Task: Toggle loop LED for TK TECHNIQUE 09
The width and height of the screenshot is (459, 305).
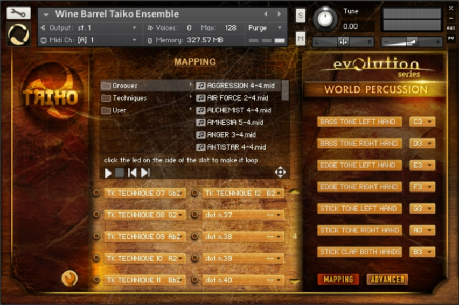Action: coord(96,236)
